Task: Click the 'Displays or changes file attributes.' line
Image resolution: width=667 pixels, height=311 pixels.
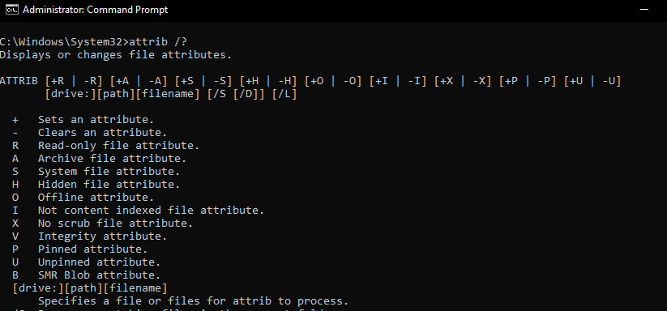Action: tap(116, 55)
